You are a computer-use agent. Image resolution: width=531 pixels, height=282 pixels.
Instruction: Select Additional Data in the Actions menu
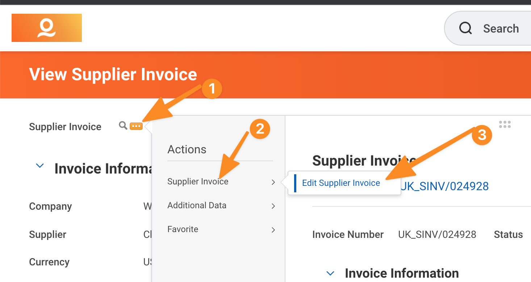point(197,205)
